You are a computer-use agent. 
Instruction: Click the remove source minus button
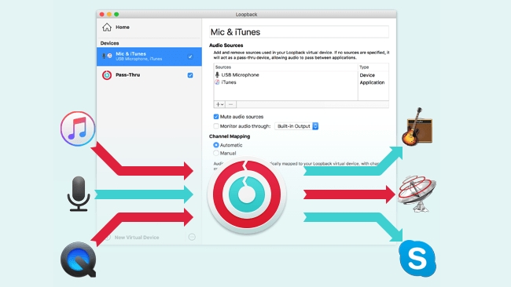click(x=230, y=104)
